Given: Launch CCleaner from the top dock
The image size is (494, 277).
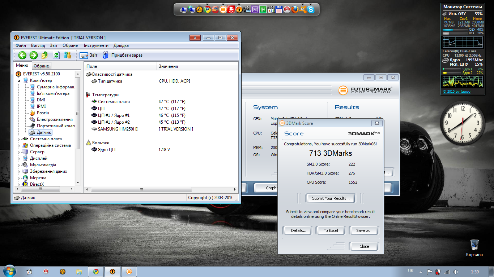Looking at the screenshot, I should pos(215,9).
